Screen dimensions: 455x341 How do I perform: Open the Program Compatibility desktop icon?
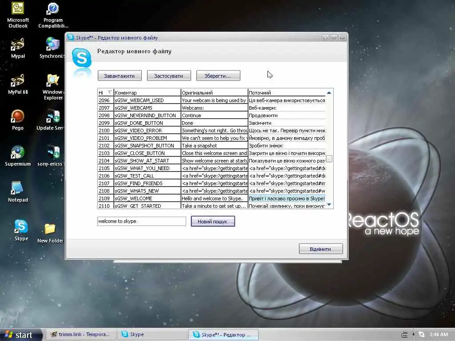pos(53,15)
